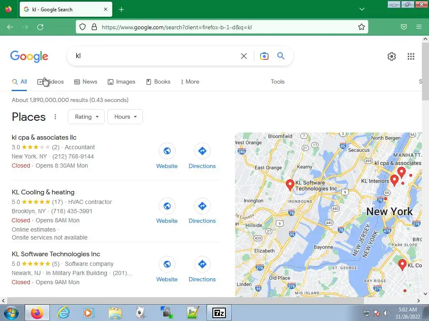The image size is (429, 321).
Task: Open the Places three-dot options menu
Action: [x=55, y=117]
